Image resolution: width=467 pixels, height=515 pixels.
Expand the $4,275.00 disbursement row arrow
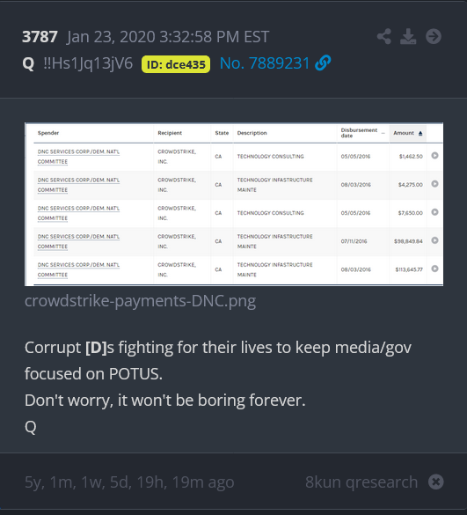tap(434, 184)
